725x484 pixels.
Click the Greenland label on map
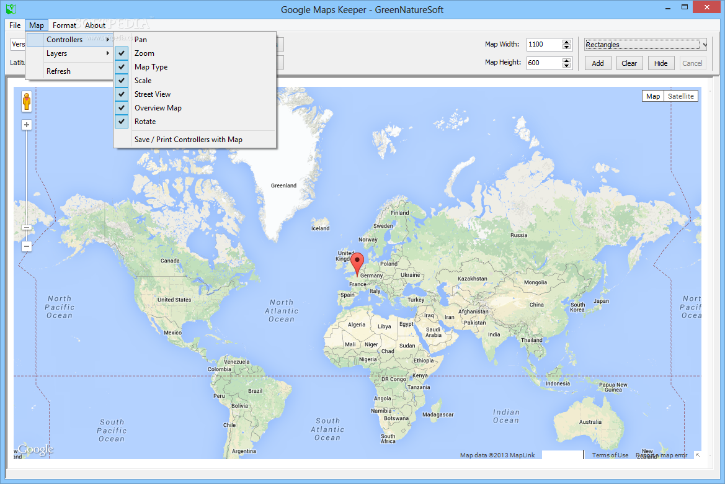[283, 186]
